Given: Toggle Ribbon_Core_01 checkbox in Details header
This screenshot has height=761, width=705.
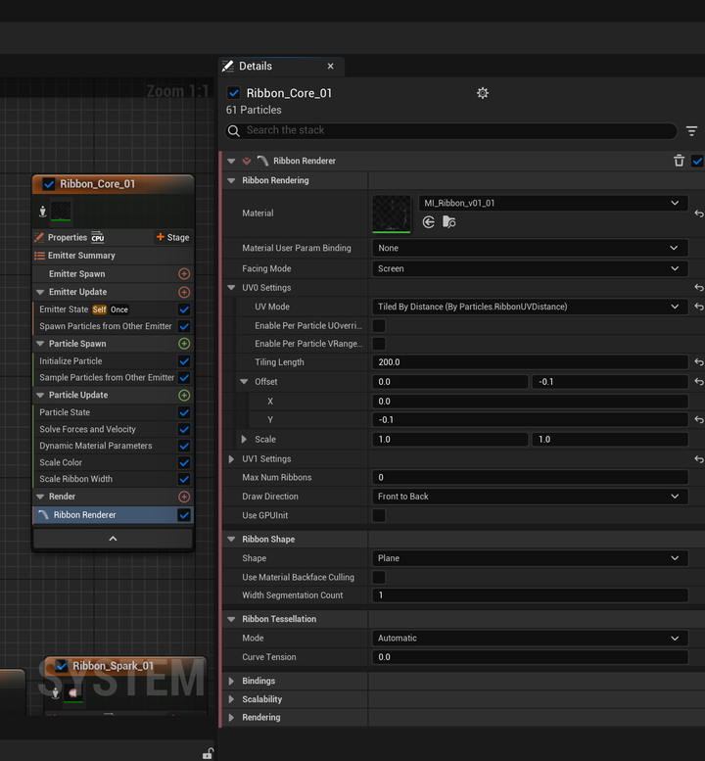Looking at the screenshot, I should coord(234,93).
